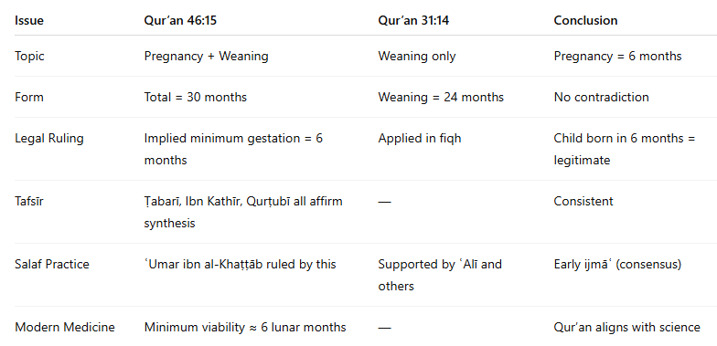The image size is (717, 346).
Task: Click the Salaf Practice row label
Action: (x=51, y=265)
